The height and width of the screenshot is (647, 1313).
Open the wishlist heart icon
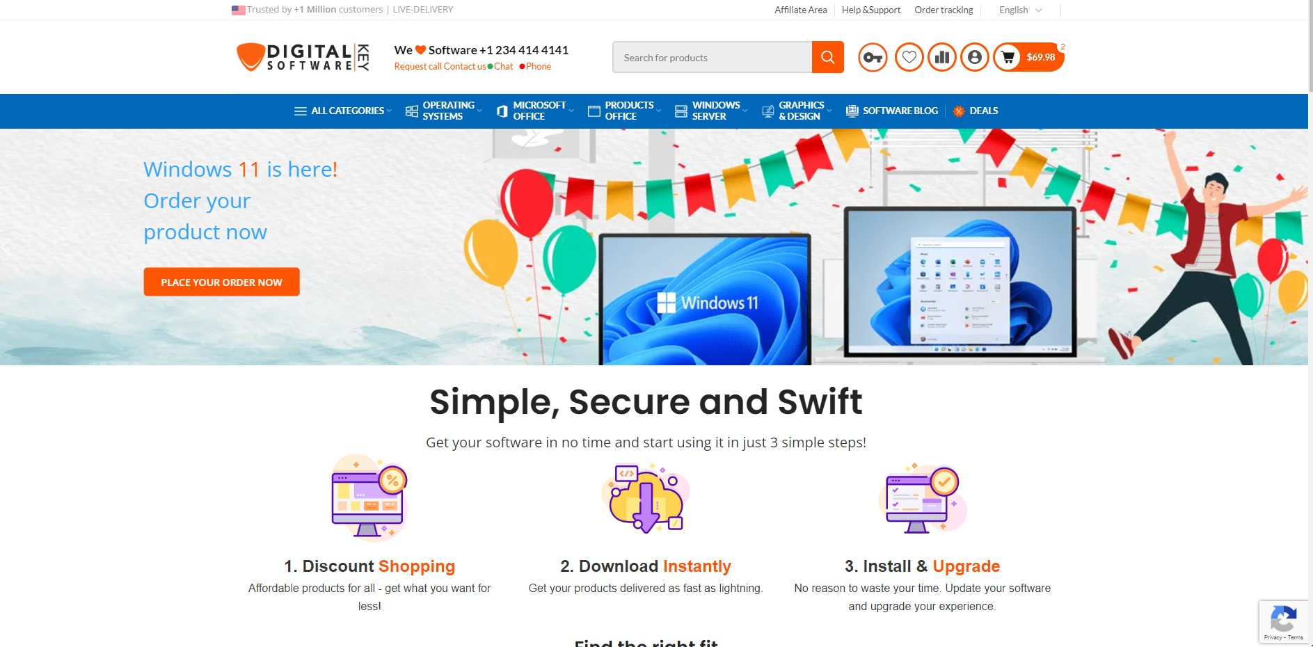pyautogui.click(x=909, y=57)
